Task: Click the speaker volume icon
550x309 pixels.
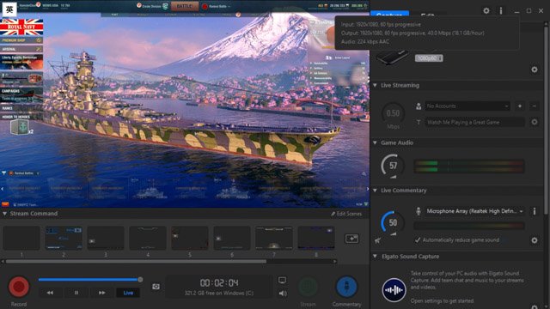Action: 283,294
